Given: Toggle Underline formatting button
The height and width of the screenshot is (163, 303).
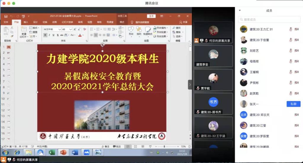Looking at the screenshot, I should [x=53, y=35].
